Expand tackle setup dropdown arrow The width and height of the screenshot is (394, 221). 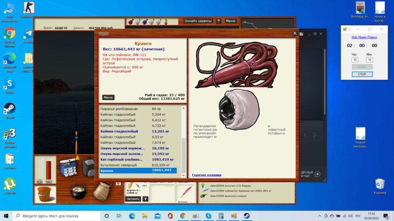click(x=145, y=199)
